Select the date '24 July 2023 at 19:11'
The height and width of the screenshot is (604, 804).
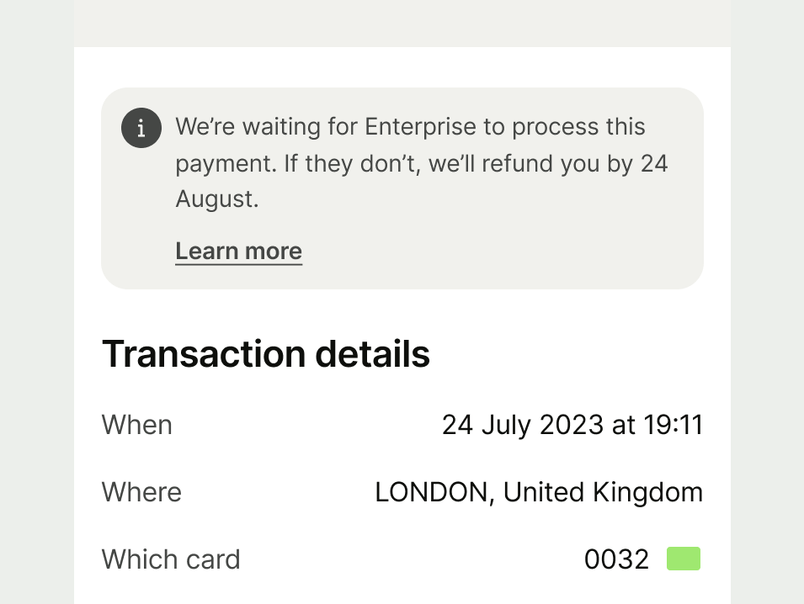click(573, 425)
